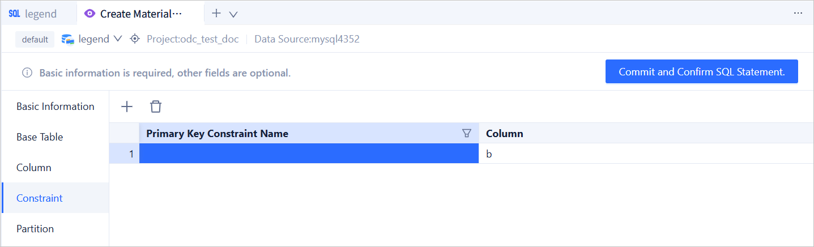Switch to the legend SQL tab
Image resolution: width=814 pixels, height=247 pixels.
tap(40, 14)
